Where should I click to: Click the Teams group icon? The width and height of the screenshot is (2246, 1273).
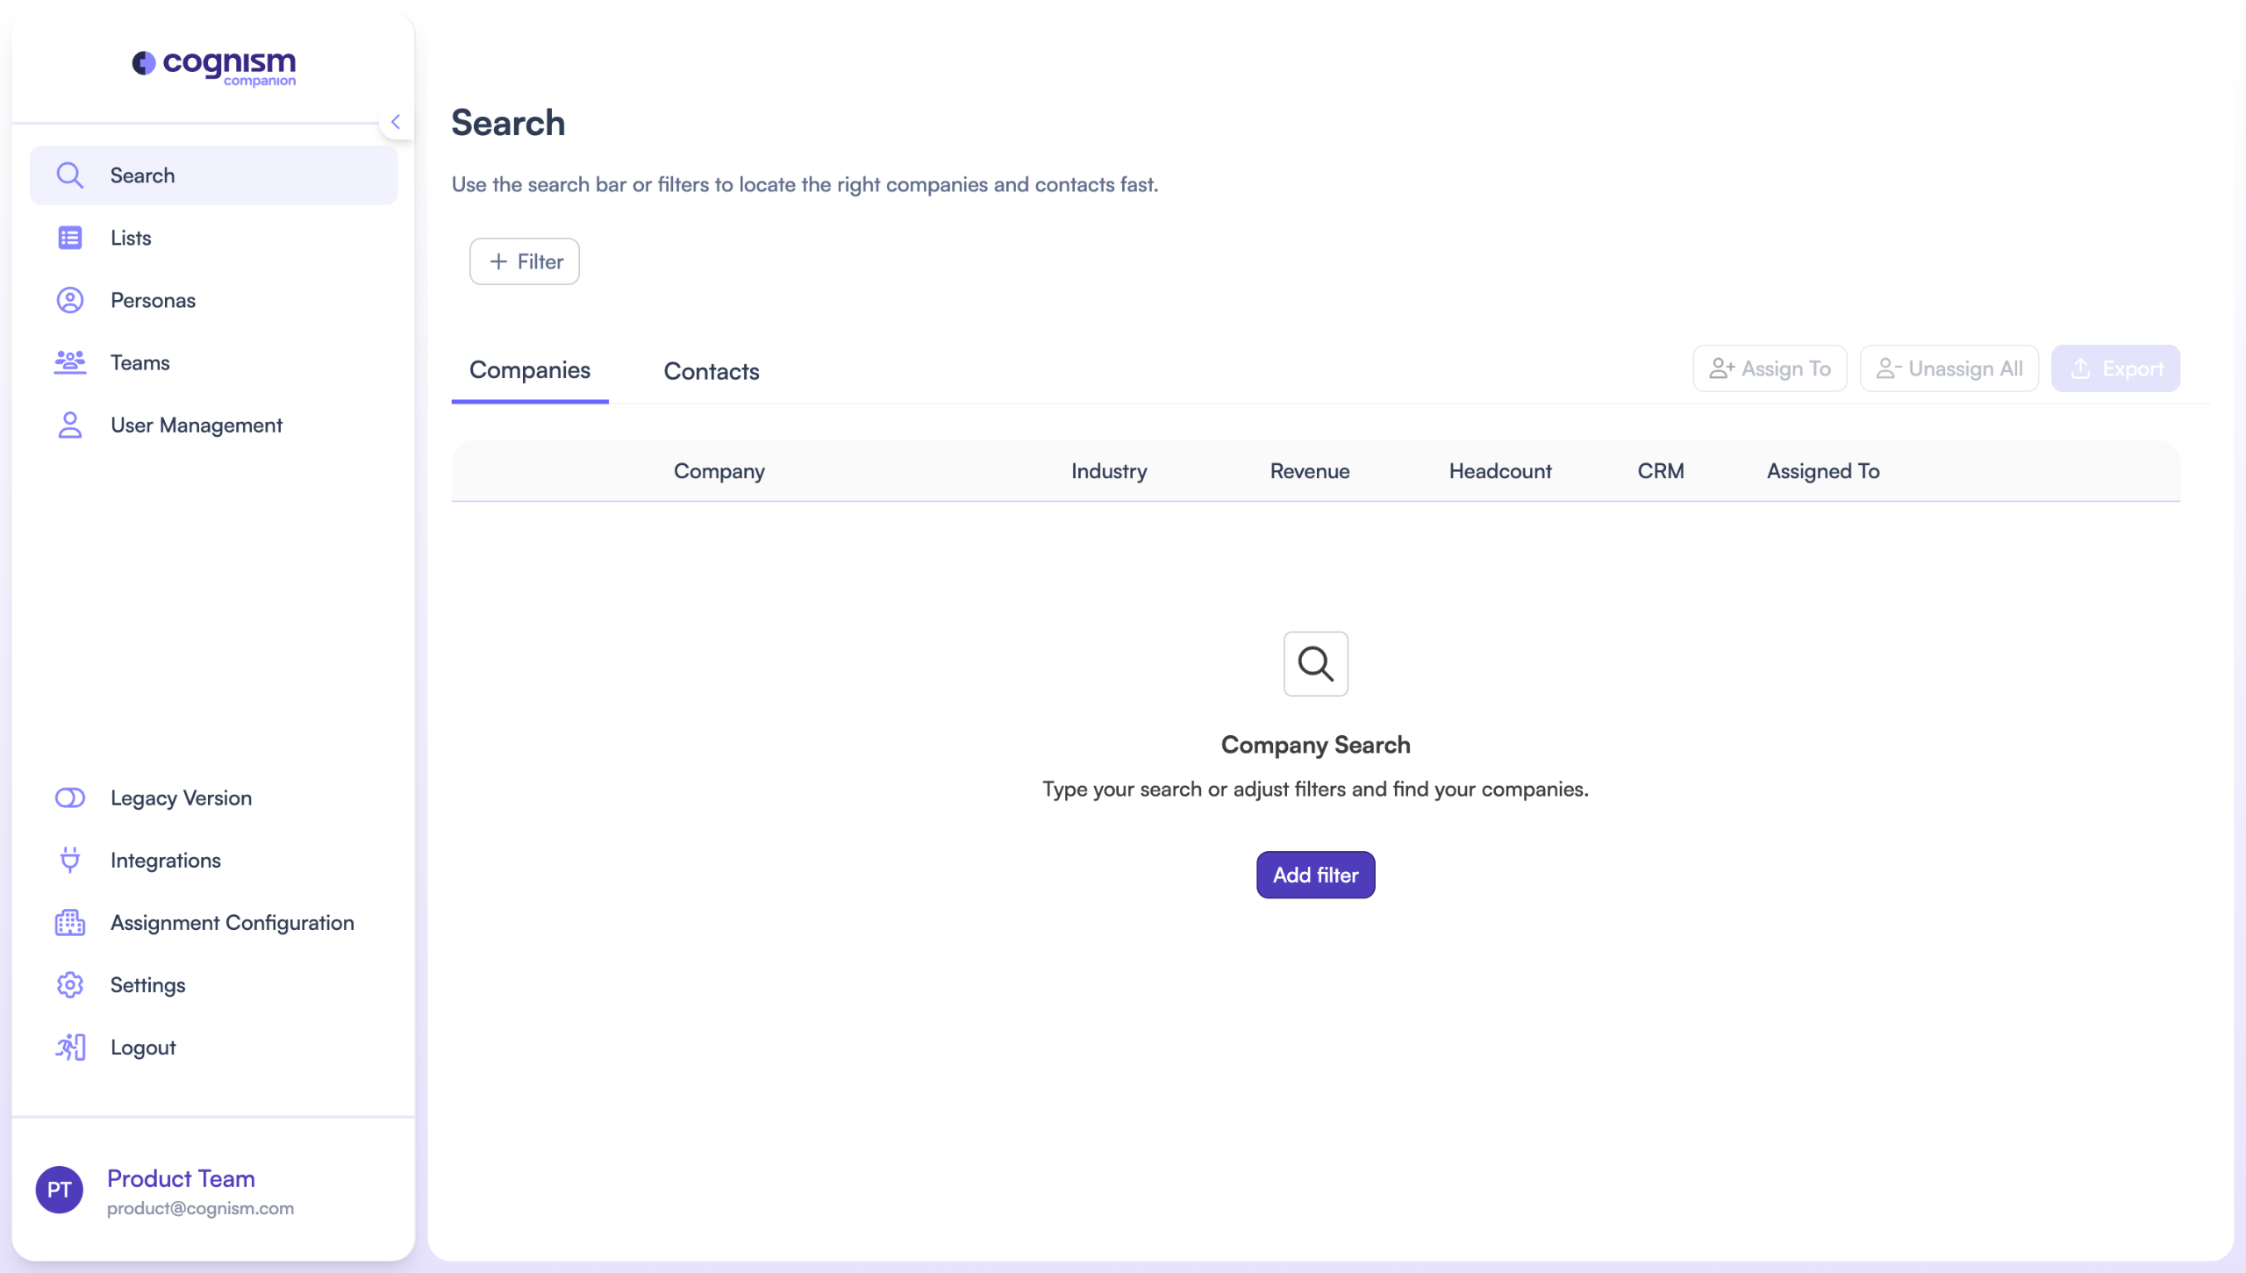point(70,362)
